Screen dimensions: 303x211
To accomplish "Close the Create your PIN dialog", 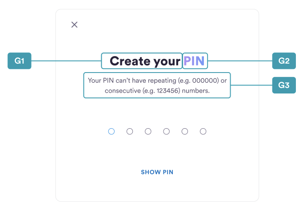I will tap(74, 24).
